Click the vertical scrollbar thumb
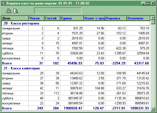This screenshot has width=157, height=113. point(153,22)
